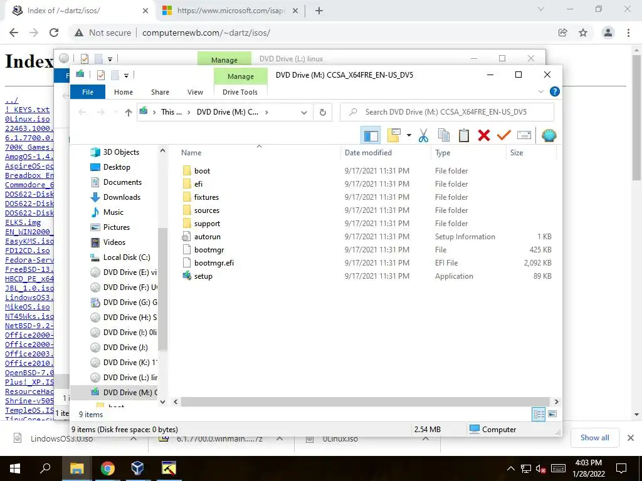
Task: Select the sources folder
Action: coord(207,210)
